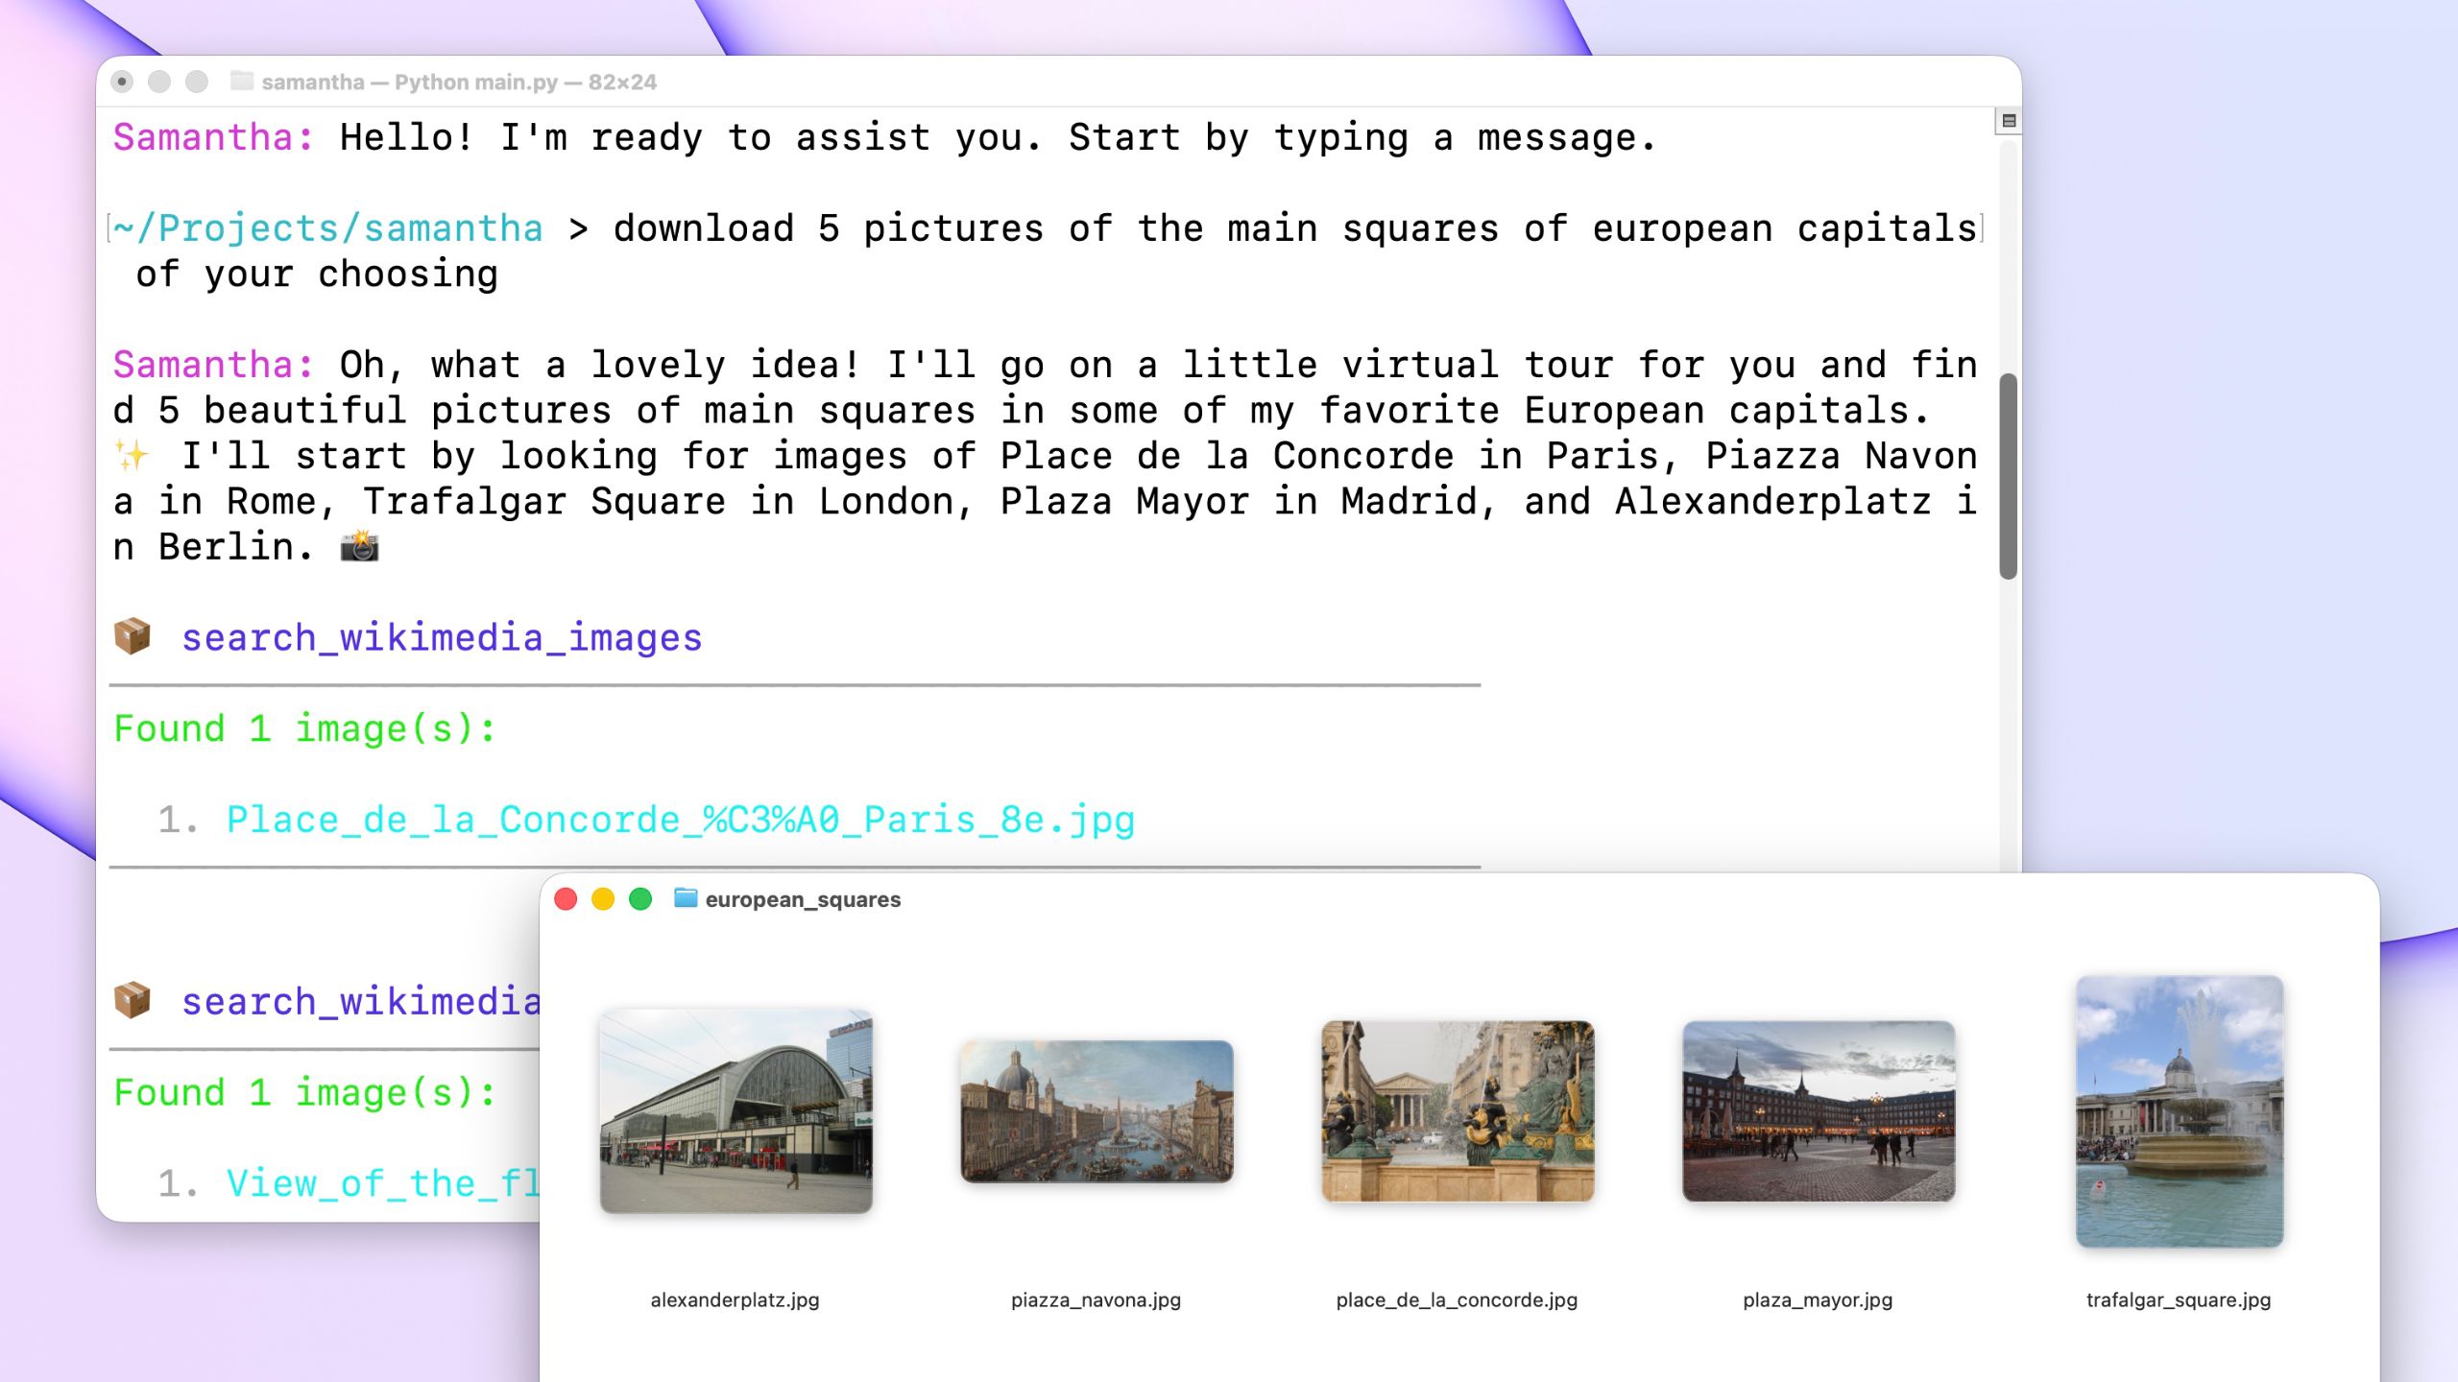Select the trafalgar_square.jpg thumbnail

(x=2179, y=1111)
